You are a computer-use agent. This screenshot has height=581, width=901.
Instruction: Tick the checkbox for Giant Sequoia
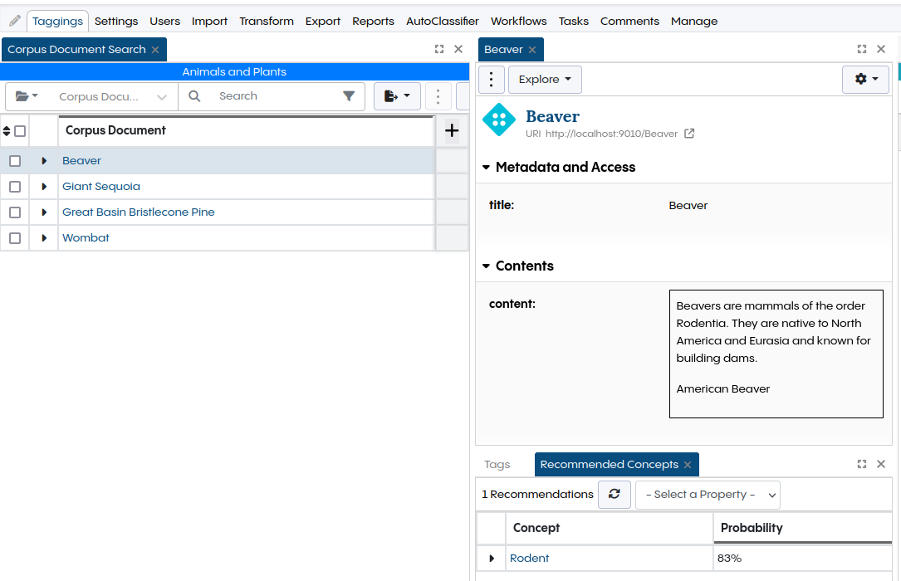pos(15,187)
